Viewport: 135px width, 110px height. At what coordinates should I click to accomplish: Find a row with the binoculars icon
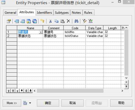pos(76,21)
